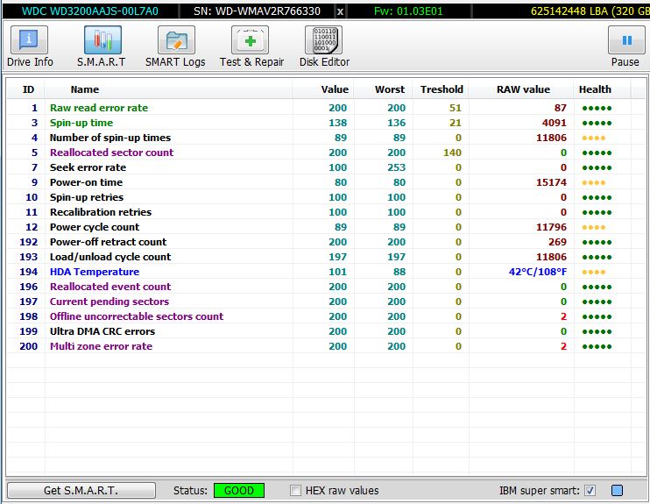Open Test & Repair tools

click(251, 46)
